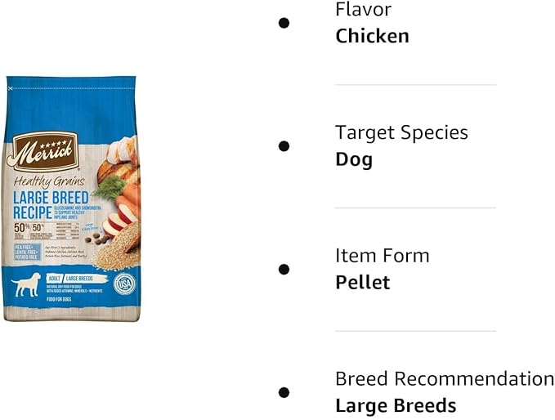The width and height of the screenshot is (555, 420).
Task: Click the bullet beside Breed Recommendation
Action: (284, 392)
